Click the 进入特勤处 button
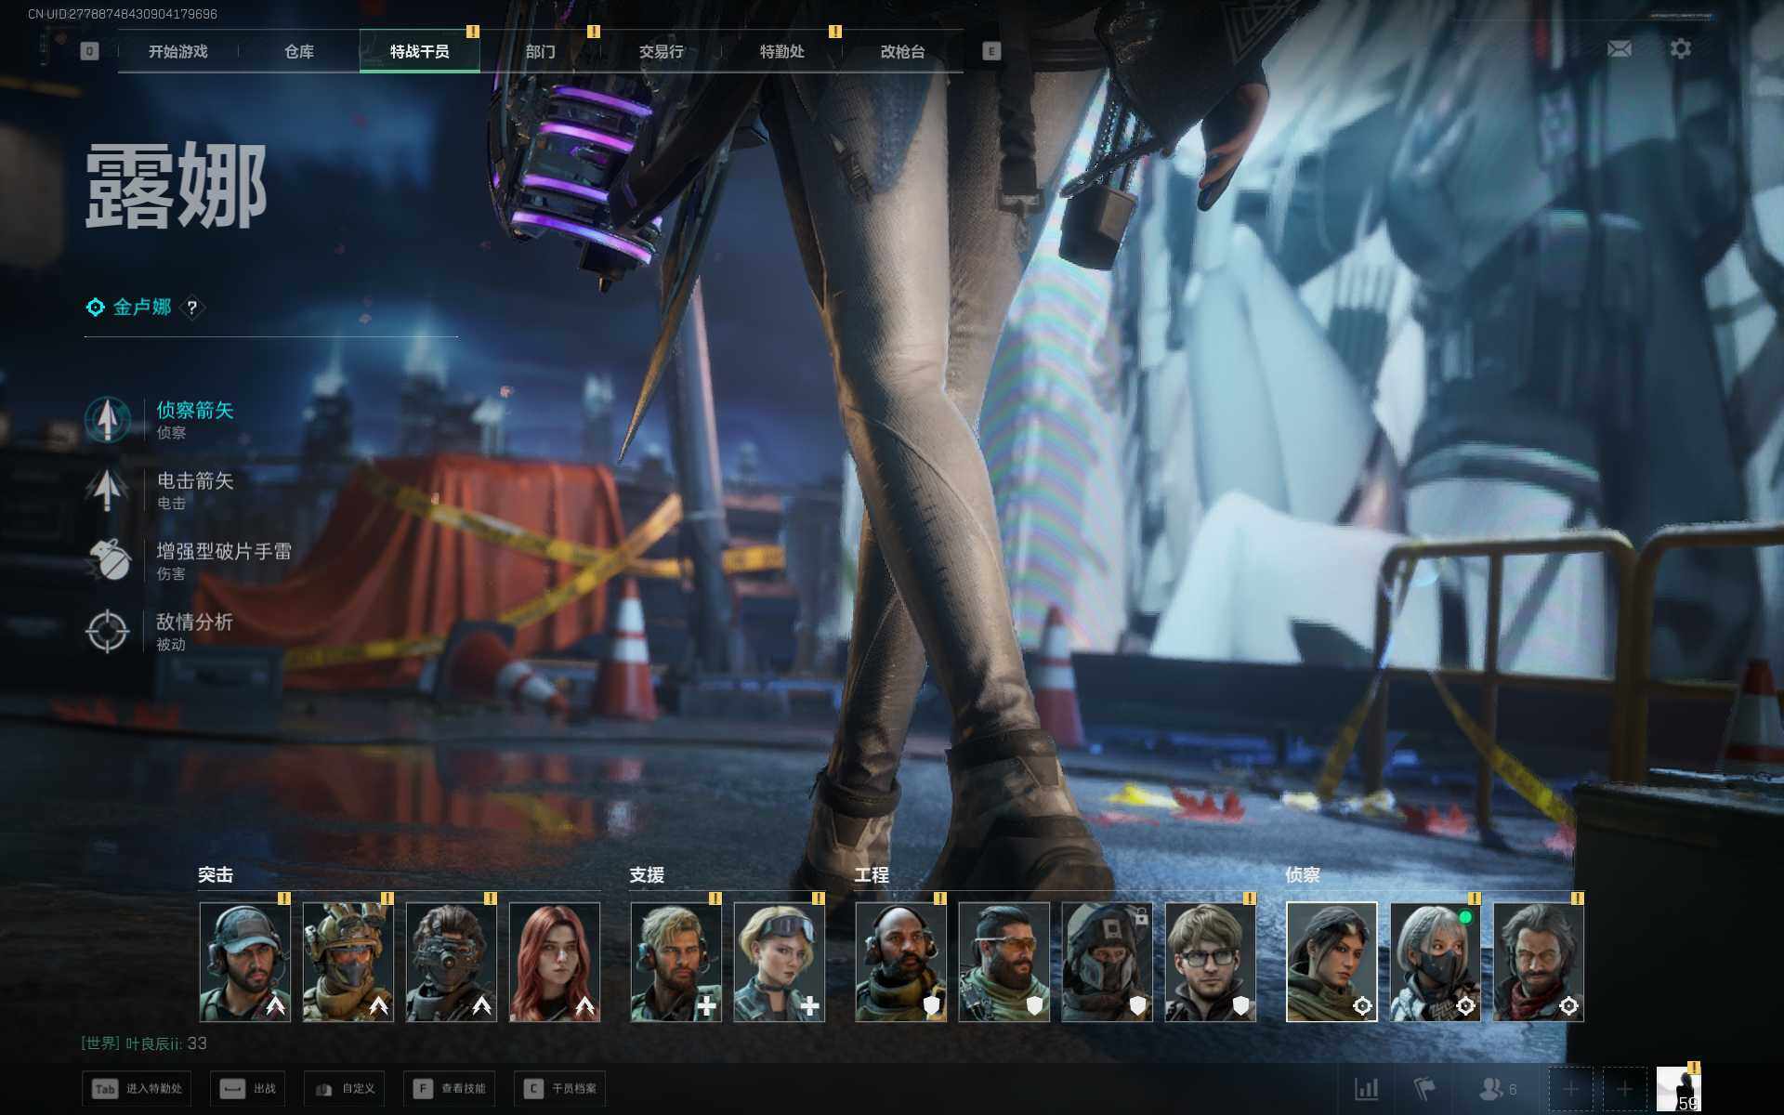1784x1115 pixels. (137, 1088)
